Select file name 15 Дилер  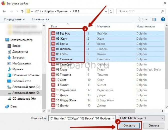62,105
